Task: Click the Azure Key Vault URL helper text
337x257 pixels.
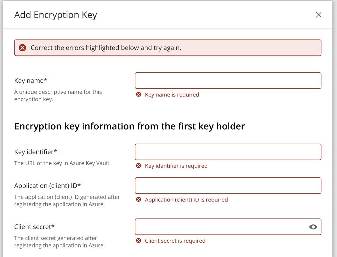Action: (62, 163)
